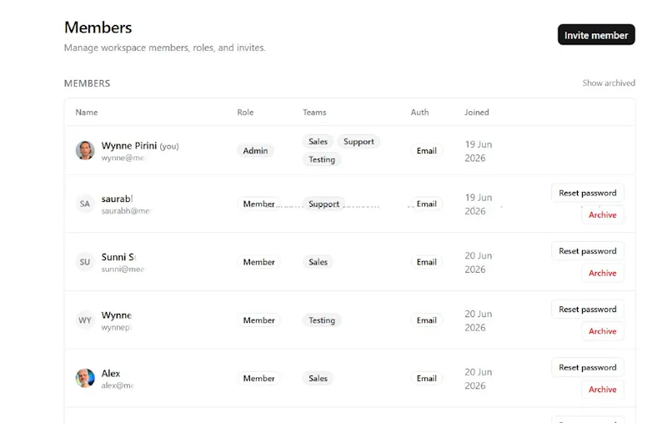
Task: Open the Show archived link
Action: tap(609, 83)
